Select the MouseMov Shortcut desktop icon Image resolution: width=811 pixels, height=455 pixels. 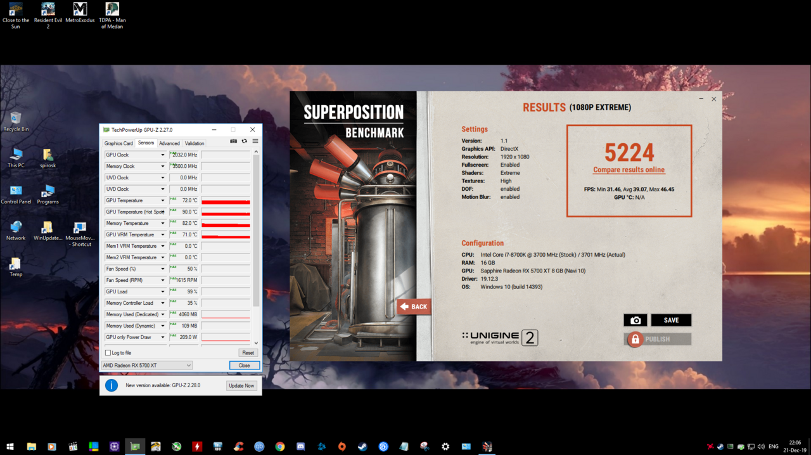[x=80, y=234]
